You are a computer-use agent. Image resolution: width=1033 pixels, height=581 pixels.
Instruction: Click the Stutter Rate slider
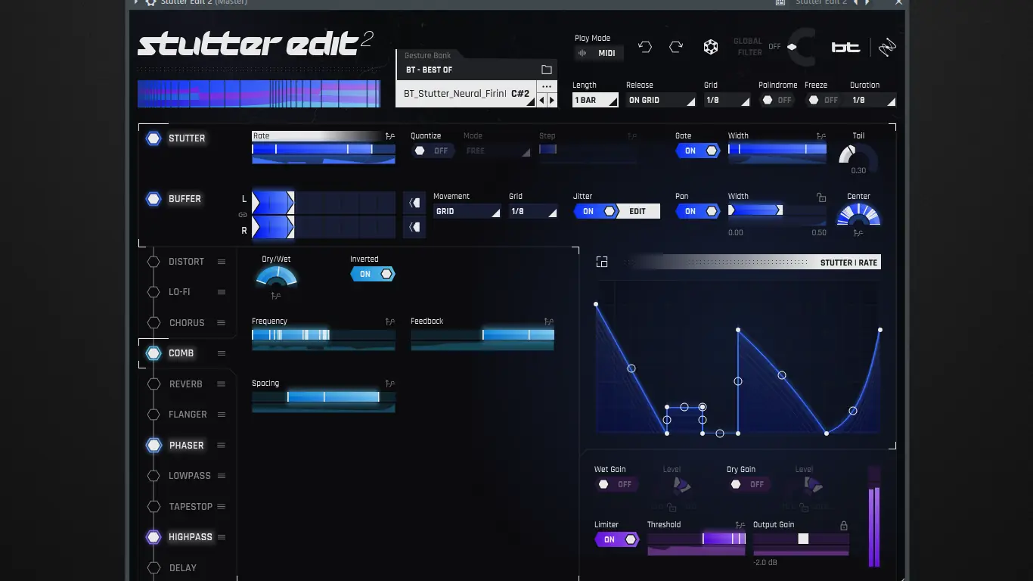324,150
